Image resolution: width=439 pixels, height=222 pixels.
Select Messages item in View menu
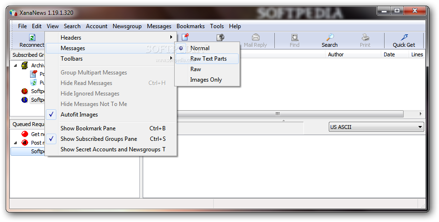[111, 48]
